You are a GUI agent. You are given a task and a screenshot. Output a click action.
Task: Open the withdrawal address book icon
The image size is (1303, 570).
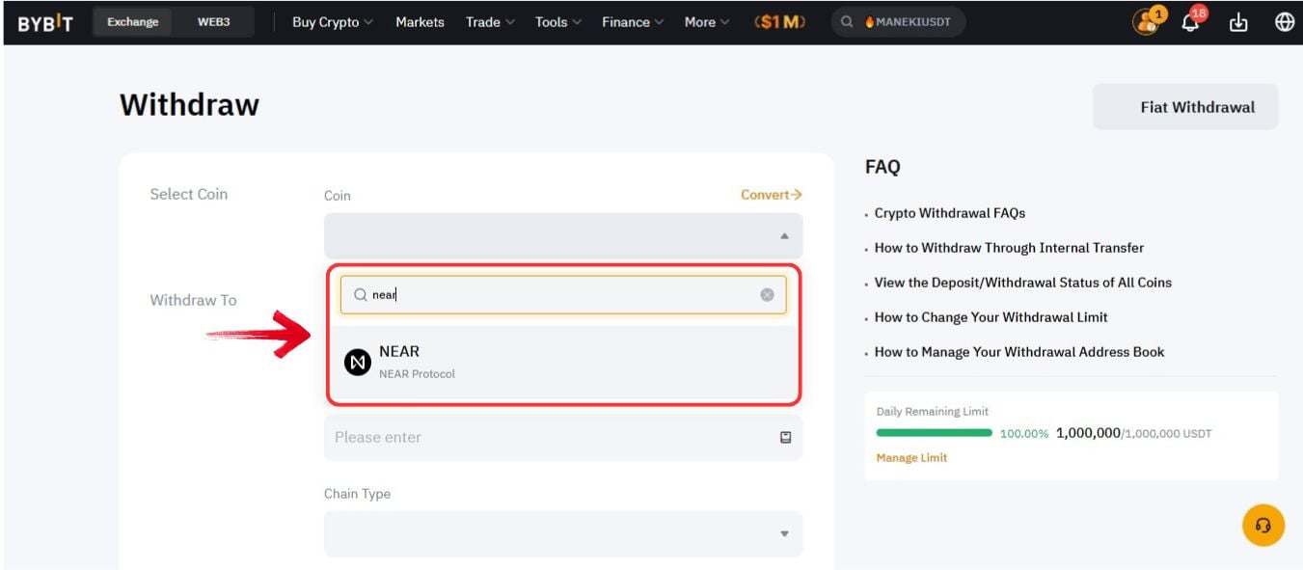pyautogui.click(x=785, y=437)
